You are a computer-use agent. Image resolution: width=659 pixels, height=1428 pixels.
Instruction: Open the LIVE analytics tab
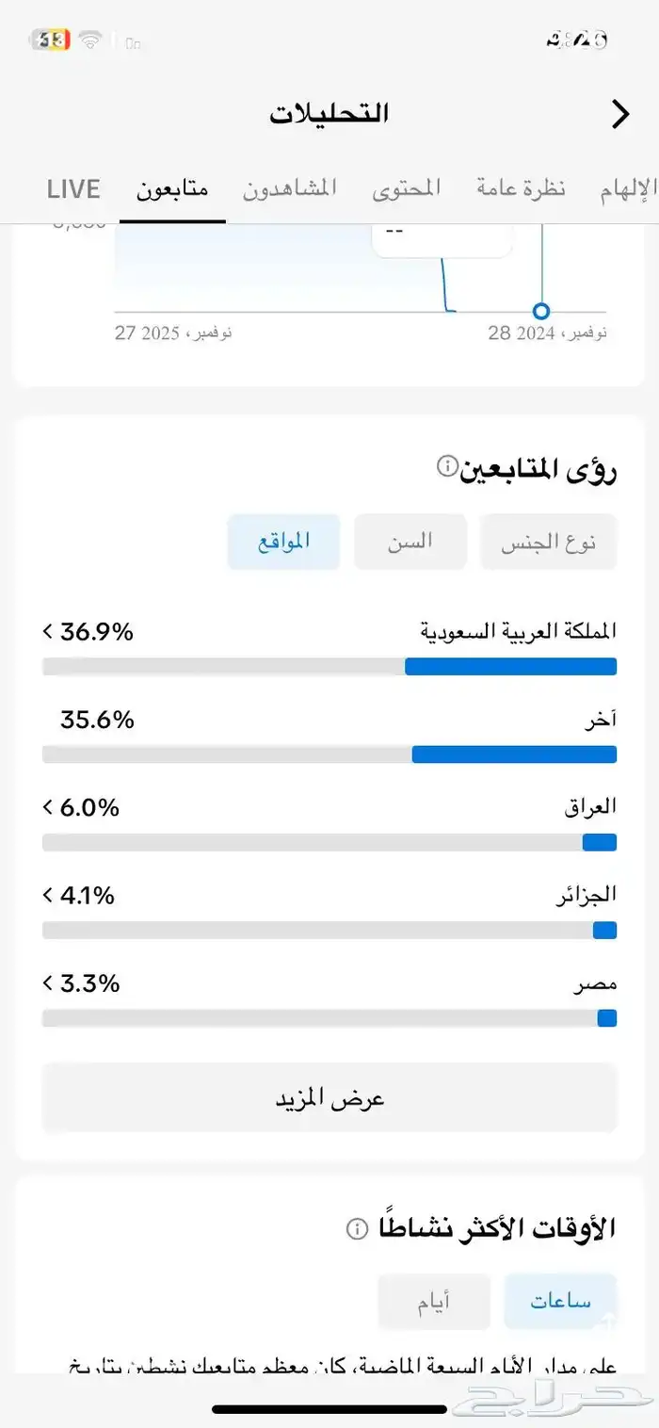72,188
